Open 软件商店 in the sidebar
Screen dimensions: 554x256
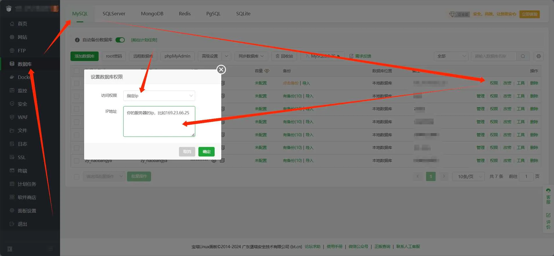tap(27, 197)
